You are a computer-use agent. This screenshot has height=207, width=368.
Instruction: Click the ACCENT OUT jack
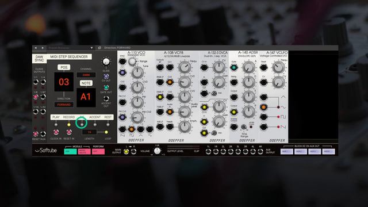[106, 98]
